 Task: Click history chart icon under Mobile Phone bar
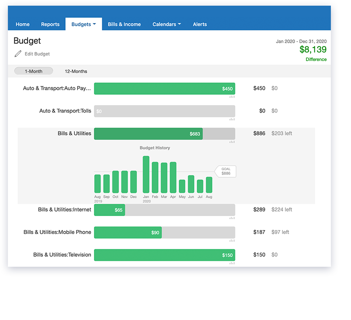pos(232,241)
